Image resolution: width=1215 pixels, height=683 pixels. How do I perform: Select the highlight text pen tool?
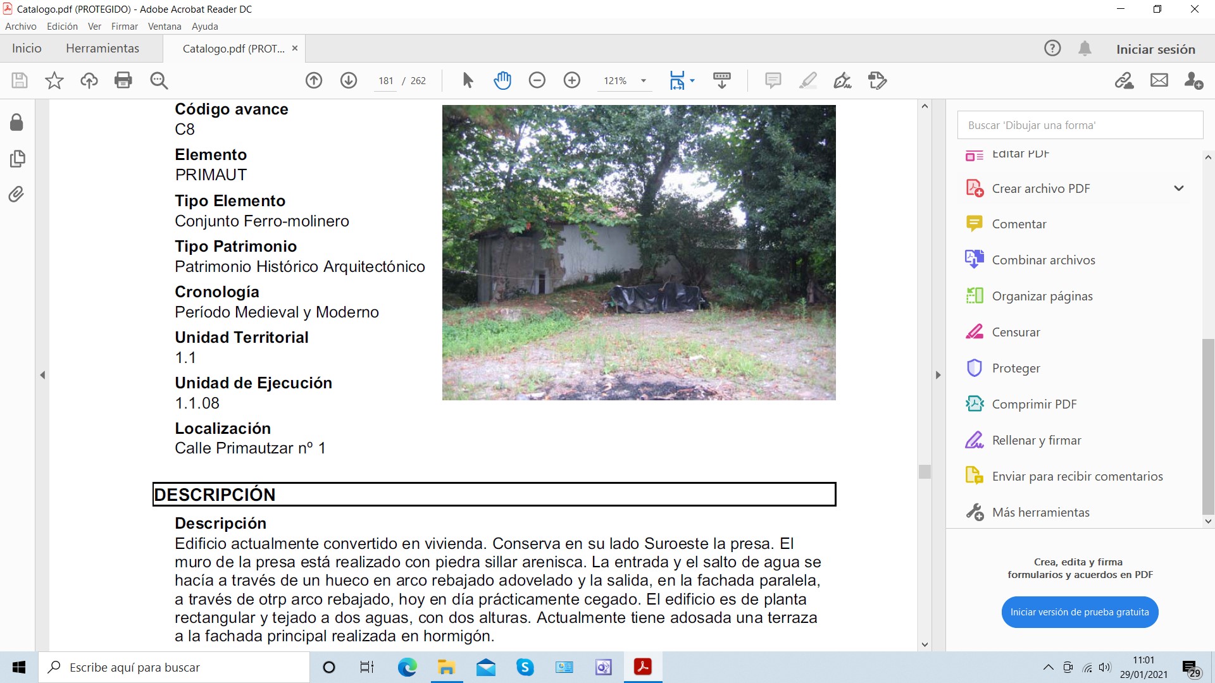click(808, 80)
